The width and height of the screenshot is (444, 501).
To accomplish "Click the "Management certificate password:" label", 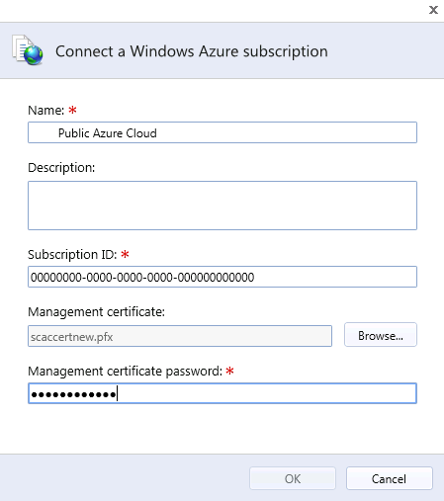I will click(126, 372).
